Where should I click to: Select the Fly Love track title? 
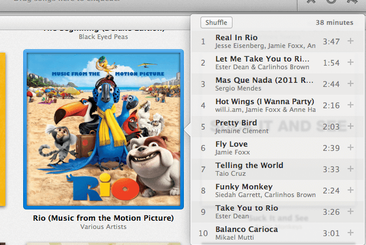[x=231, y=144]
